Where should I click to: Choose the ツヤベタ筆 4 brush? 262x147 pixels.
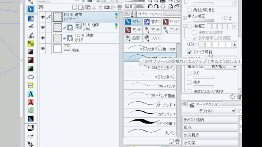click(150, 122)
